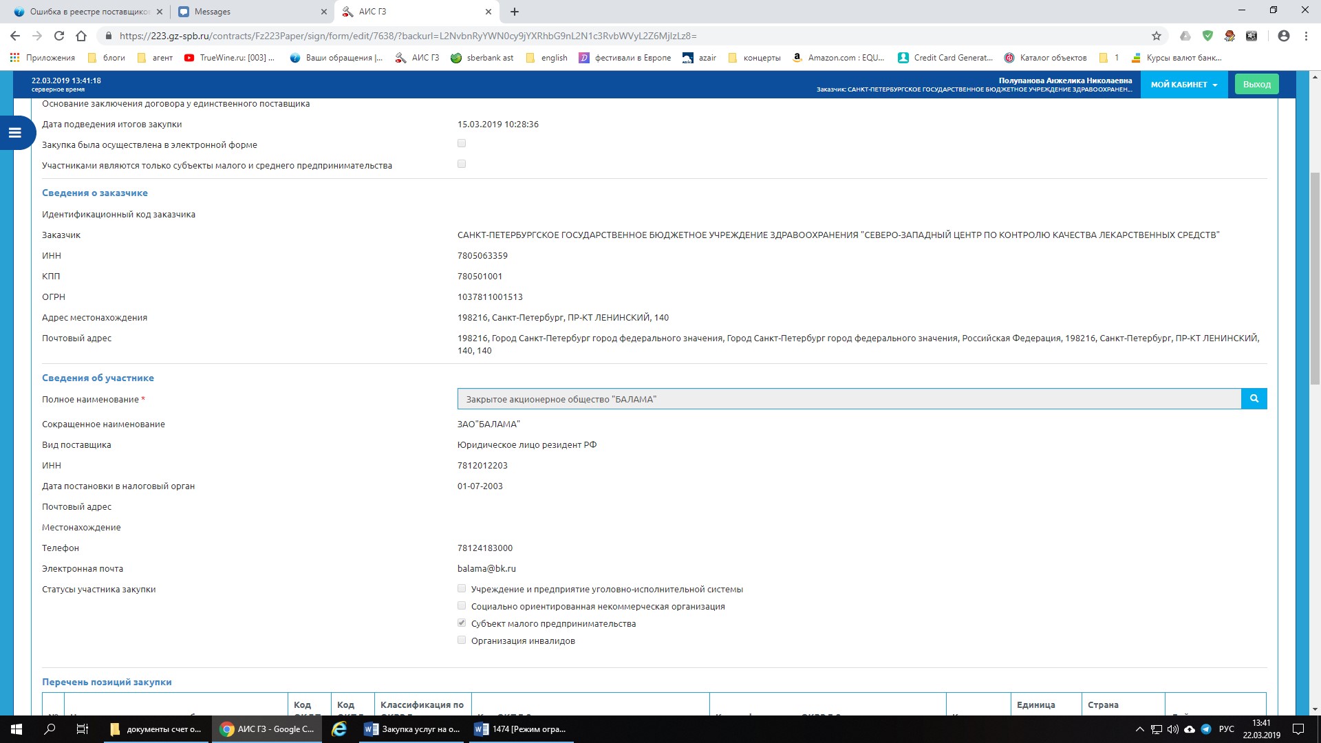Expand the 'МОЙ КАБИНЕТ' dropdown
Image resolution: width=1321 pixels, height=743 pixels.
point(1183,85)
